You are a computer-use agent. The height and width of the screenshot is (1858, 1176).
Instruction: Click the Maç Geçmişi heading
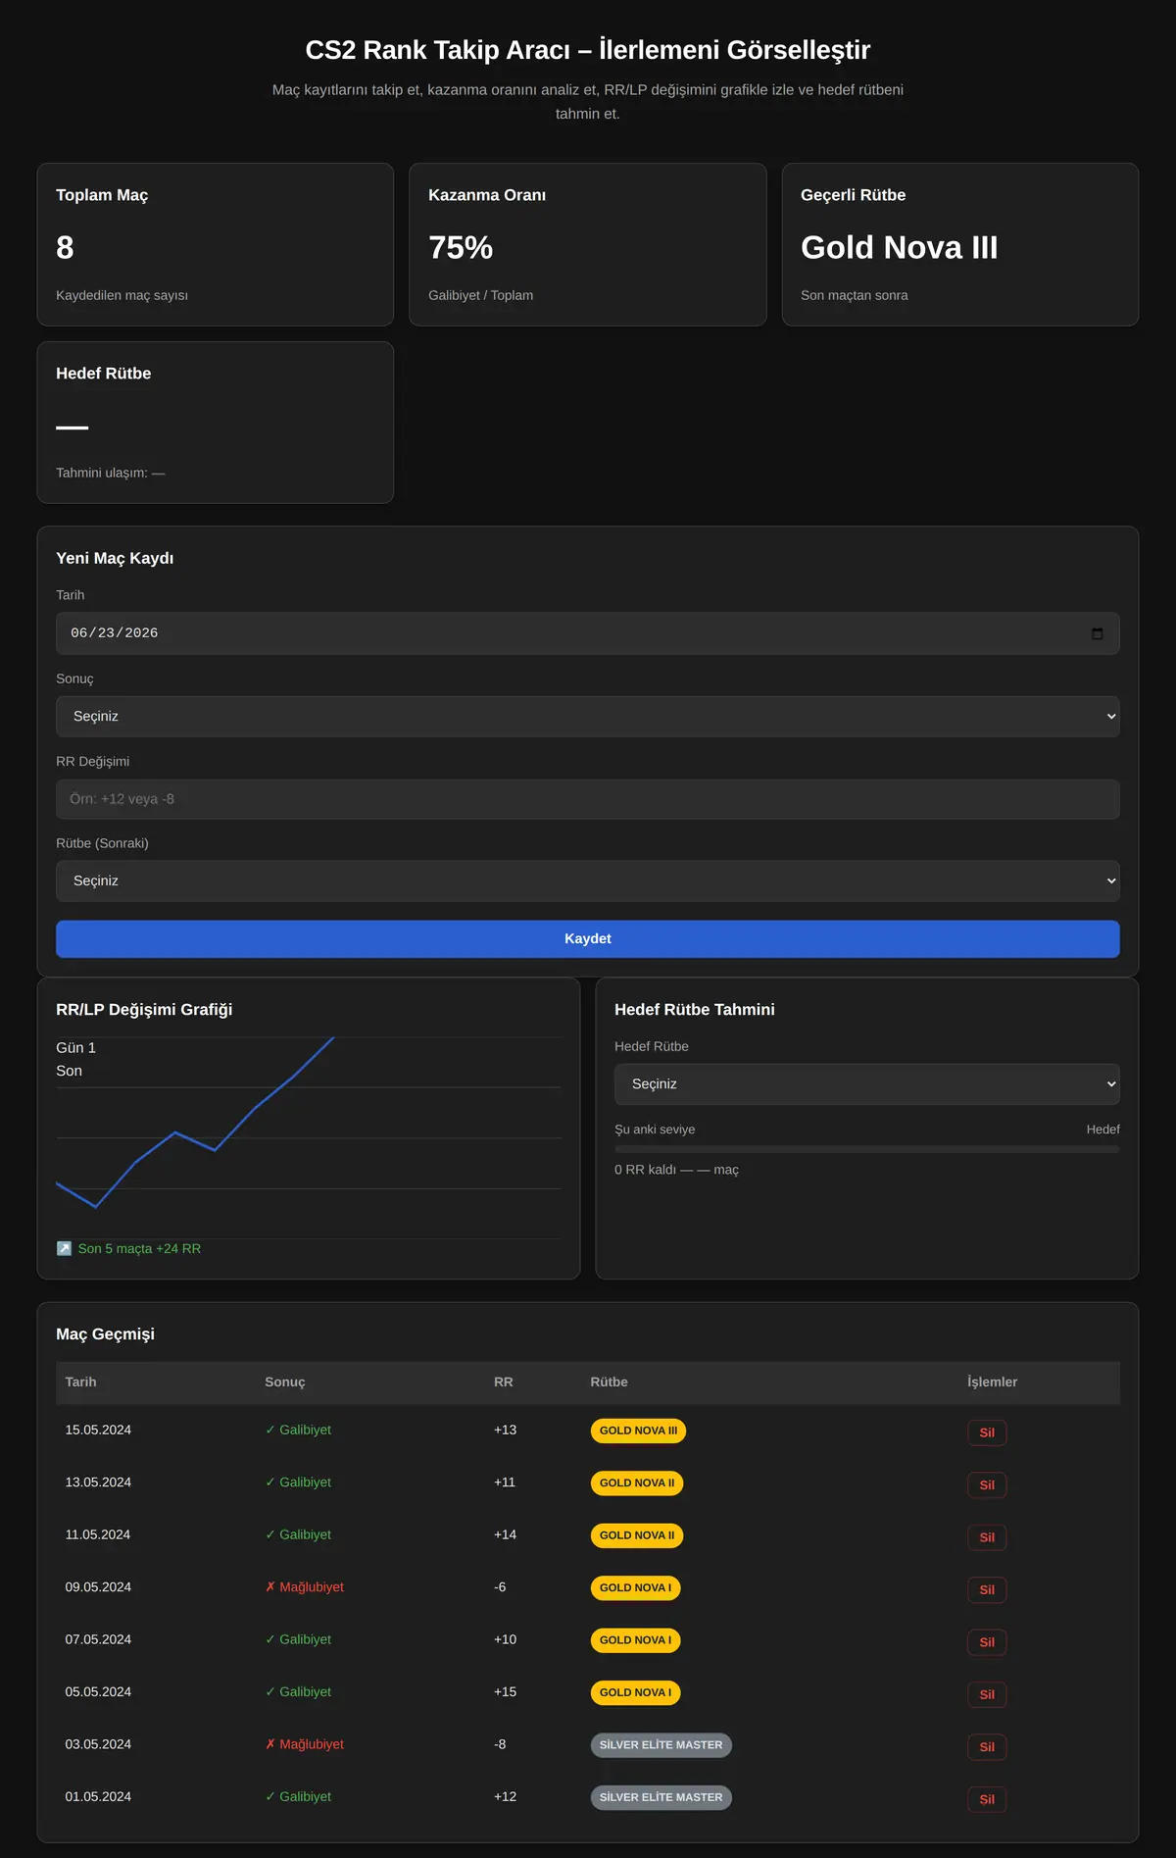(105, 1334)
